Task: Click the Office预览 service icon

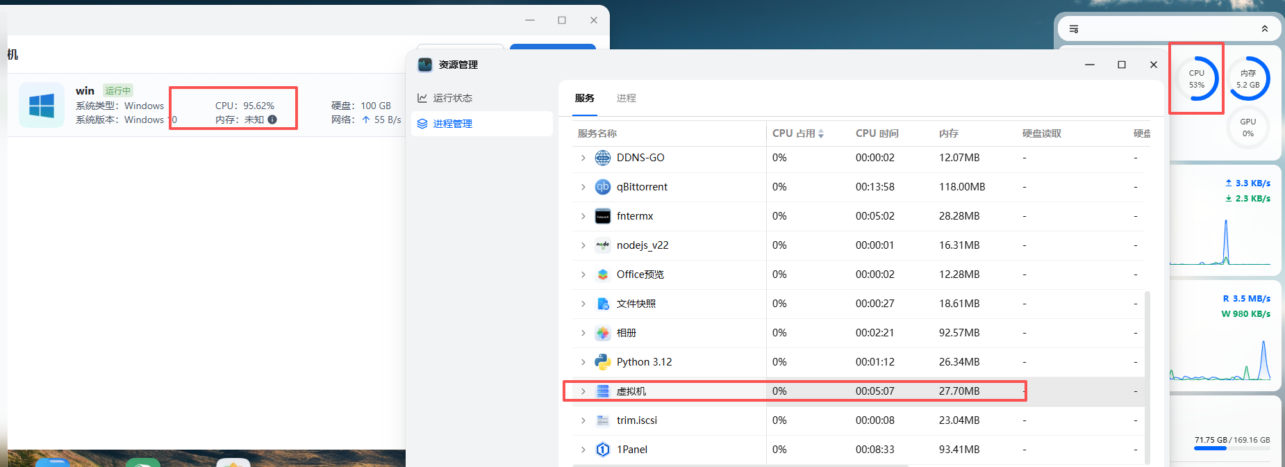Action: click(x=603, y=275)
